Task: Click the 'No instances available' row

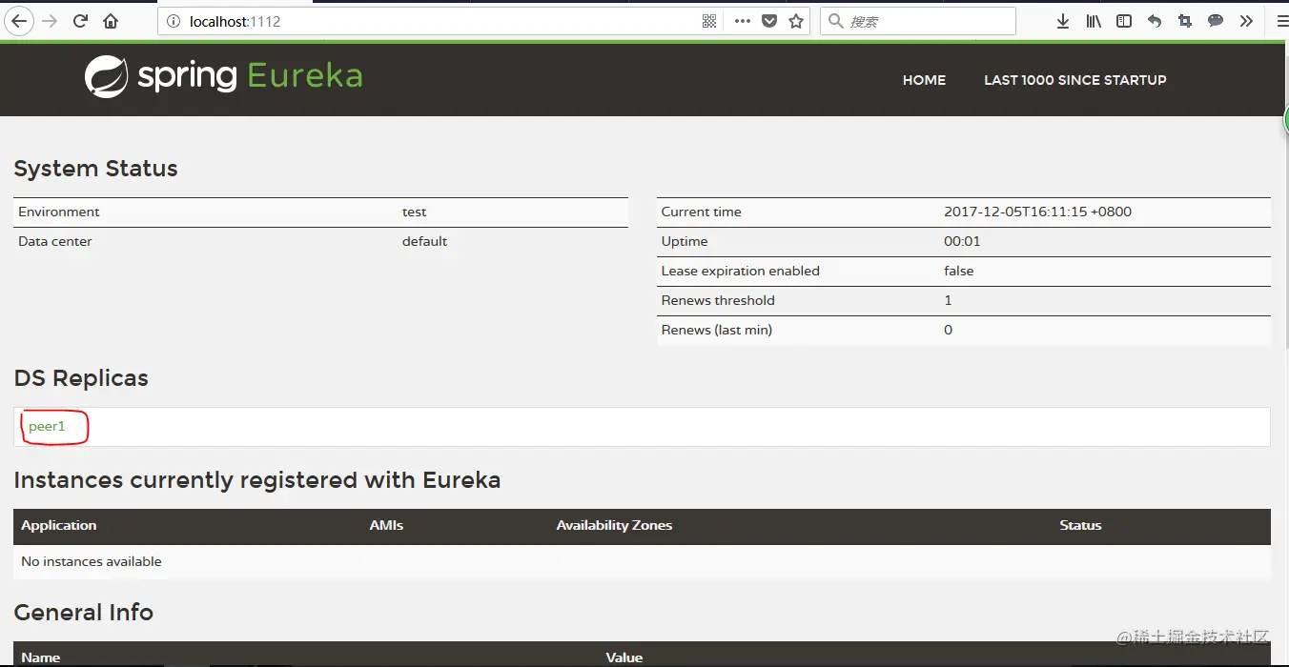Action: [642, 561]
